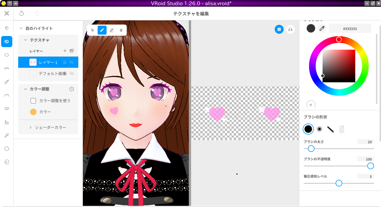Select the blur water-drop tool
Viewport: 381px width, 207px height.
coord(121,30)
